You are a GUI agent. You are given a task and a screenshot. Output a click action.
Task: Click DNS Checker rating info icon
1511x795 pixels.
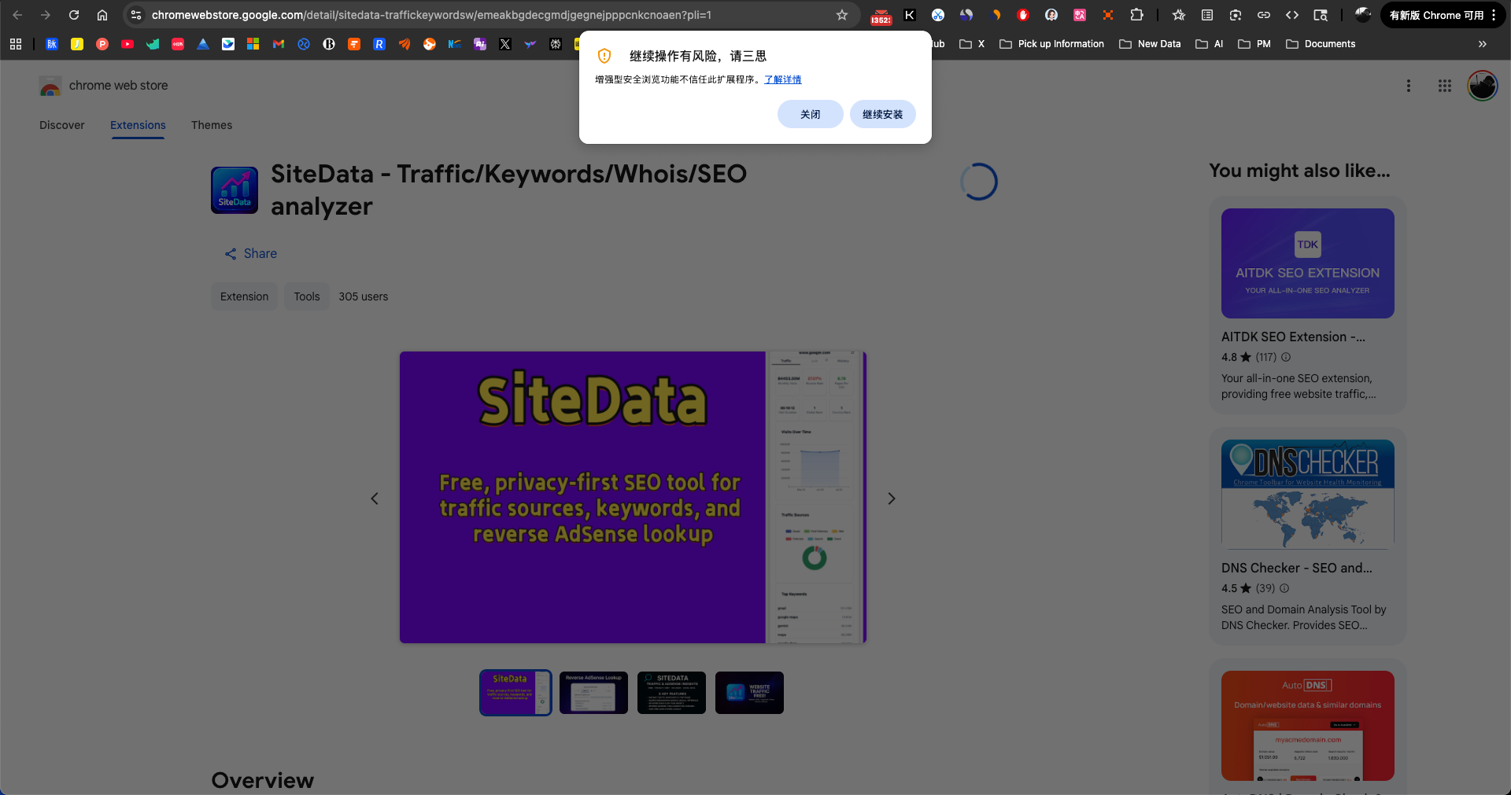[x=1284, y=588]
